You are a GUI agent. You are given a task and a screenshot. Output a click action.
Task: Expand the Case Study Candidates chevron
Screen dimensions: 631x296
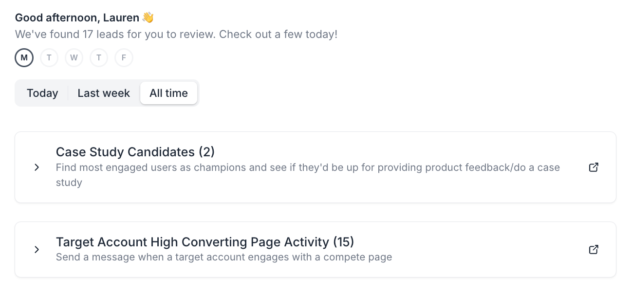37,167
